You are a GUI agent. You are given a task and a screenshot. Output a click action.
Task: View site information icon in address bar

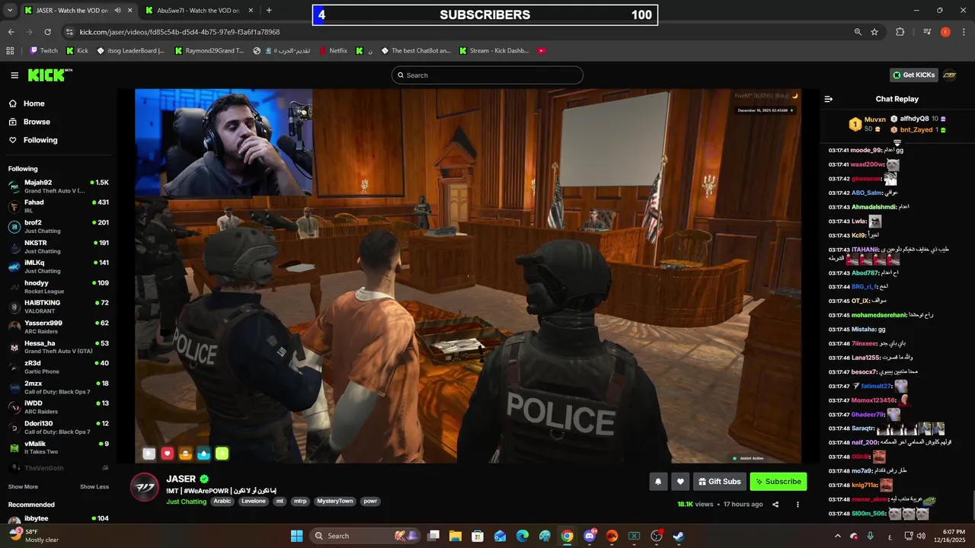pos(69,32)
